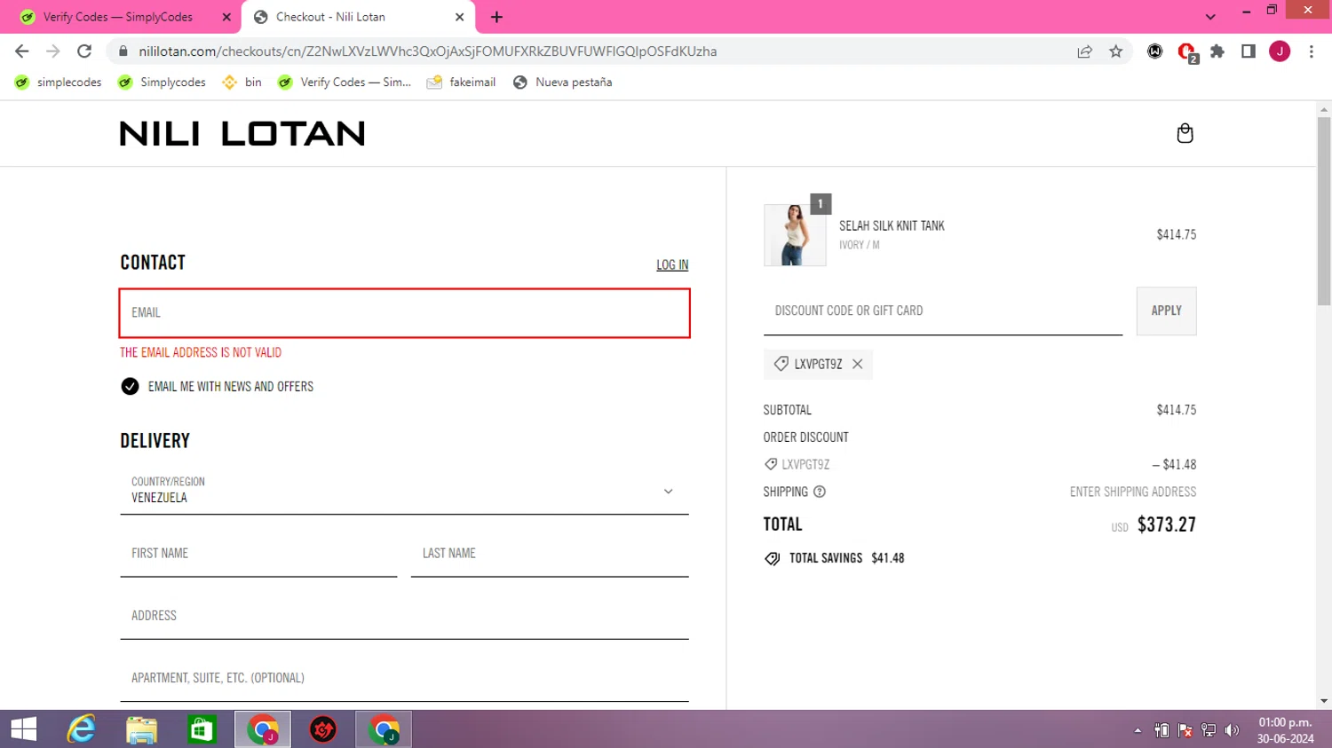Click the red extension icon with badge

[1186, 52]
